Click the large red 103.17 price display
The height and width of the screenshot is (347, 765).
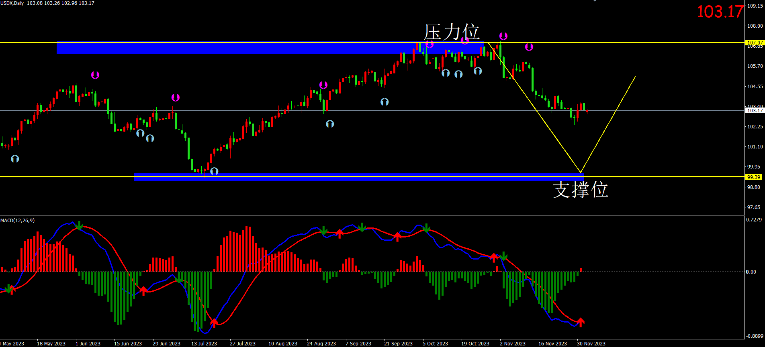720,12
